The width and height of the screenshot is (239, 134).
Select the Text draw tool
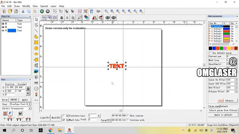[36, 66]
